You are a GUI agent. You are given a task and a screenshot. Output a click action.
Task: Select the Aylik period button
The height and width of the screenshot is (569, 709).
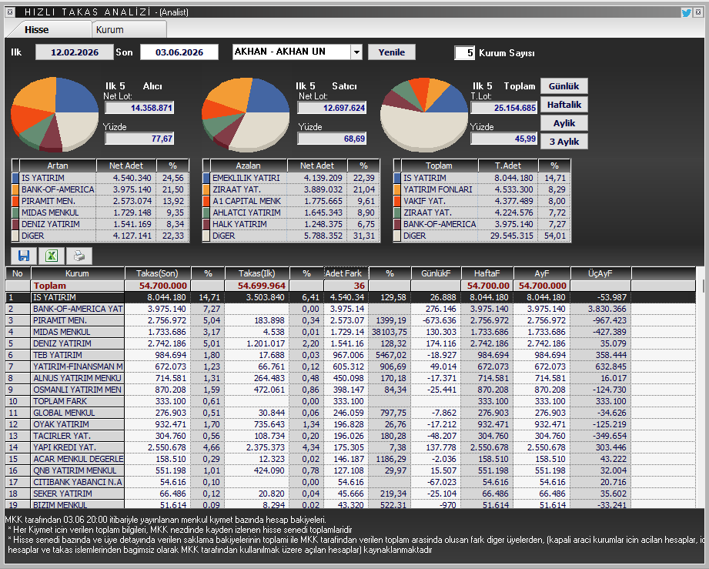(564, 123)
